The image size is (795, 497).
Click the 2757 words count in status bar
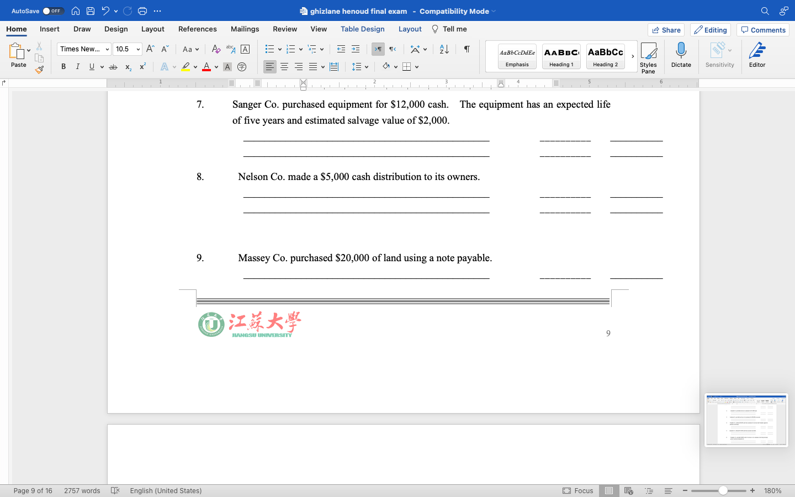tap(82, 490)
